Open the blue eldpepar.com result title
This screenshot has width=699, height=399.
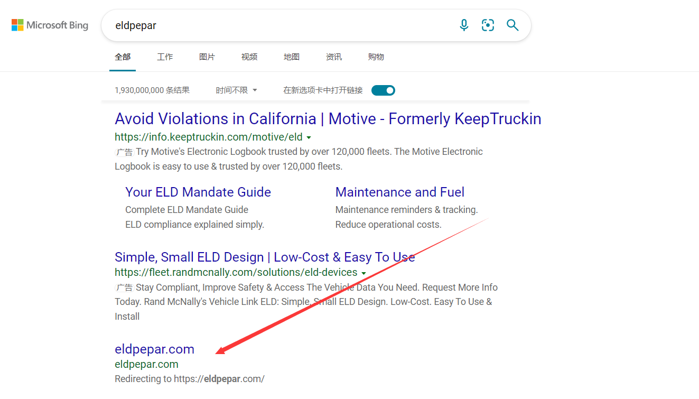pos(154,349)
